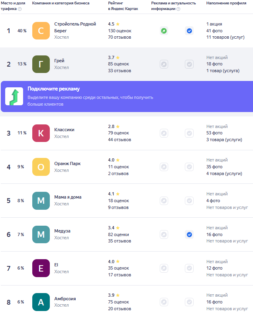This screenshot has width=253, height=317.
Task: Click 17 отзывов in El row
Action: coord(120,275)
